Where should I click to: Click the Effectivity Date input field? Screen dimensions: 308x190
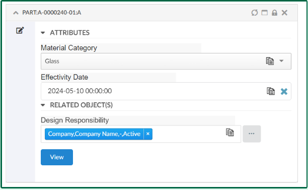pyautogui.click(x=166, y=91)
